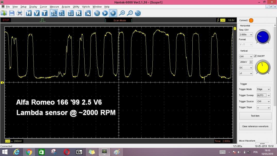Image resolution: width=277 pixels, height=156 pixels.
Task: Click the Test item button
Action: (255, 116)
